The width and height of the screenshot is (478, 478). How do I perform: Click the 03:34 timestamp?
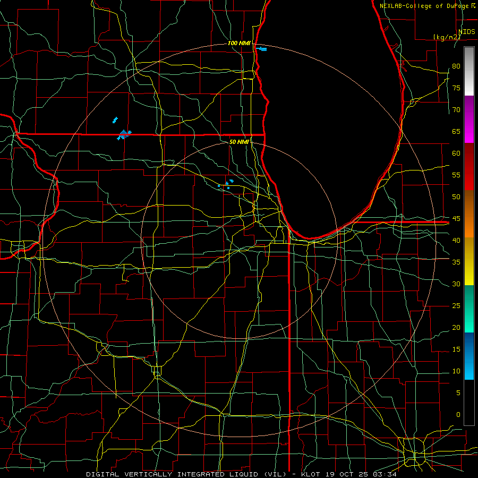point(386,474)
